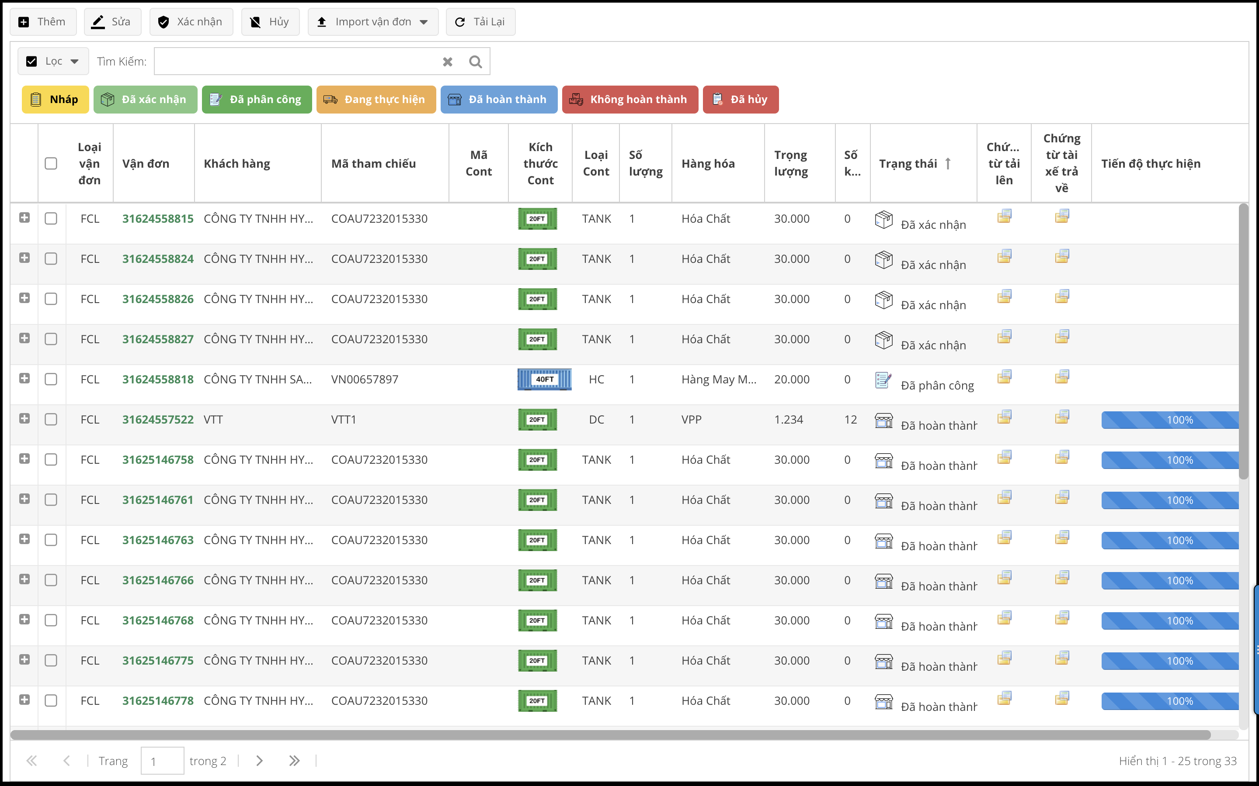
Task: Click the Hủy cancel toolbar button
Action: [x=270, y=22]
